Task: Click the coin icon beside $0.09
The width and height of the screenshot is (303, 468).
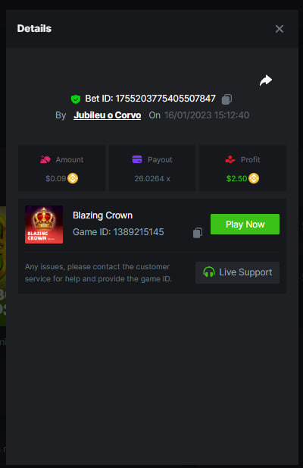Action: tap(73, 178)
